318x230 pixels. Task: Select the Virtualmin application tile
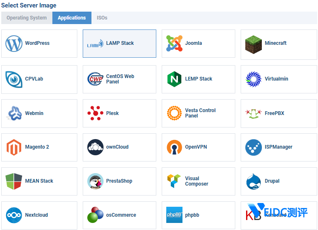pos(279,79)
